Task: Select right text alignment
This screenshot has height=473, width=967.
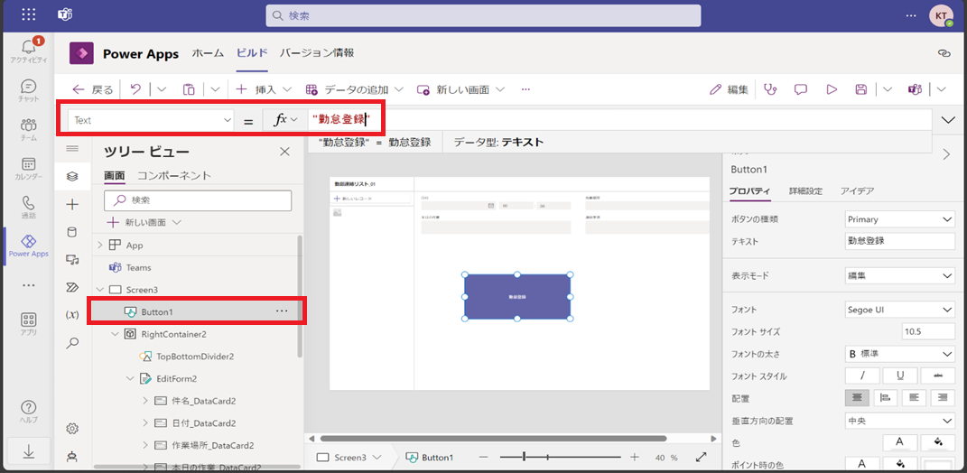Action: (x=943, y=398)
